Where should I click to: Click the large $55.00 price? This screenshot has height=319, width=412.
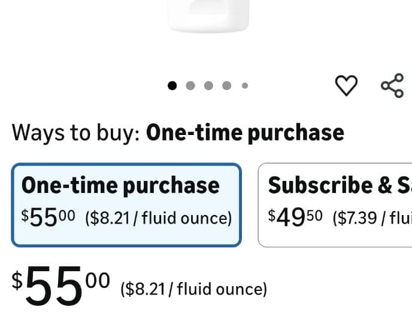[x=61, y=286]
